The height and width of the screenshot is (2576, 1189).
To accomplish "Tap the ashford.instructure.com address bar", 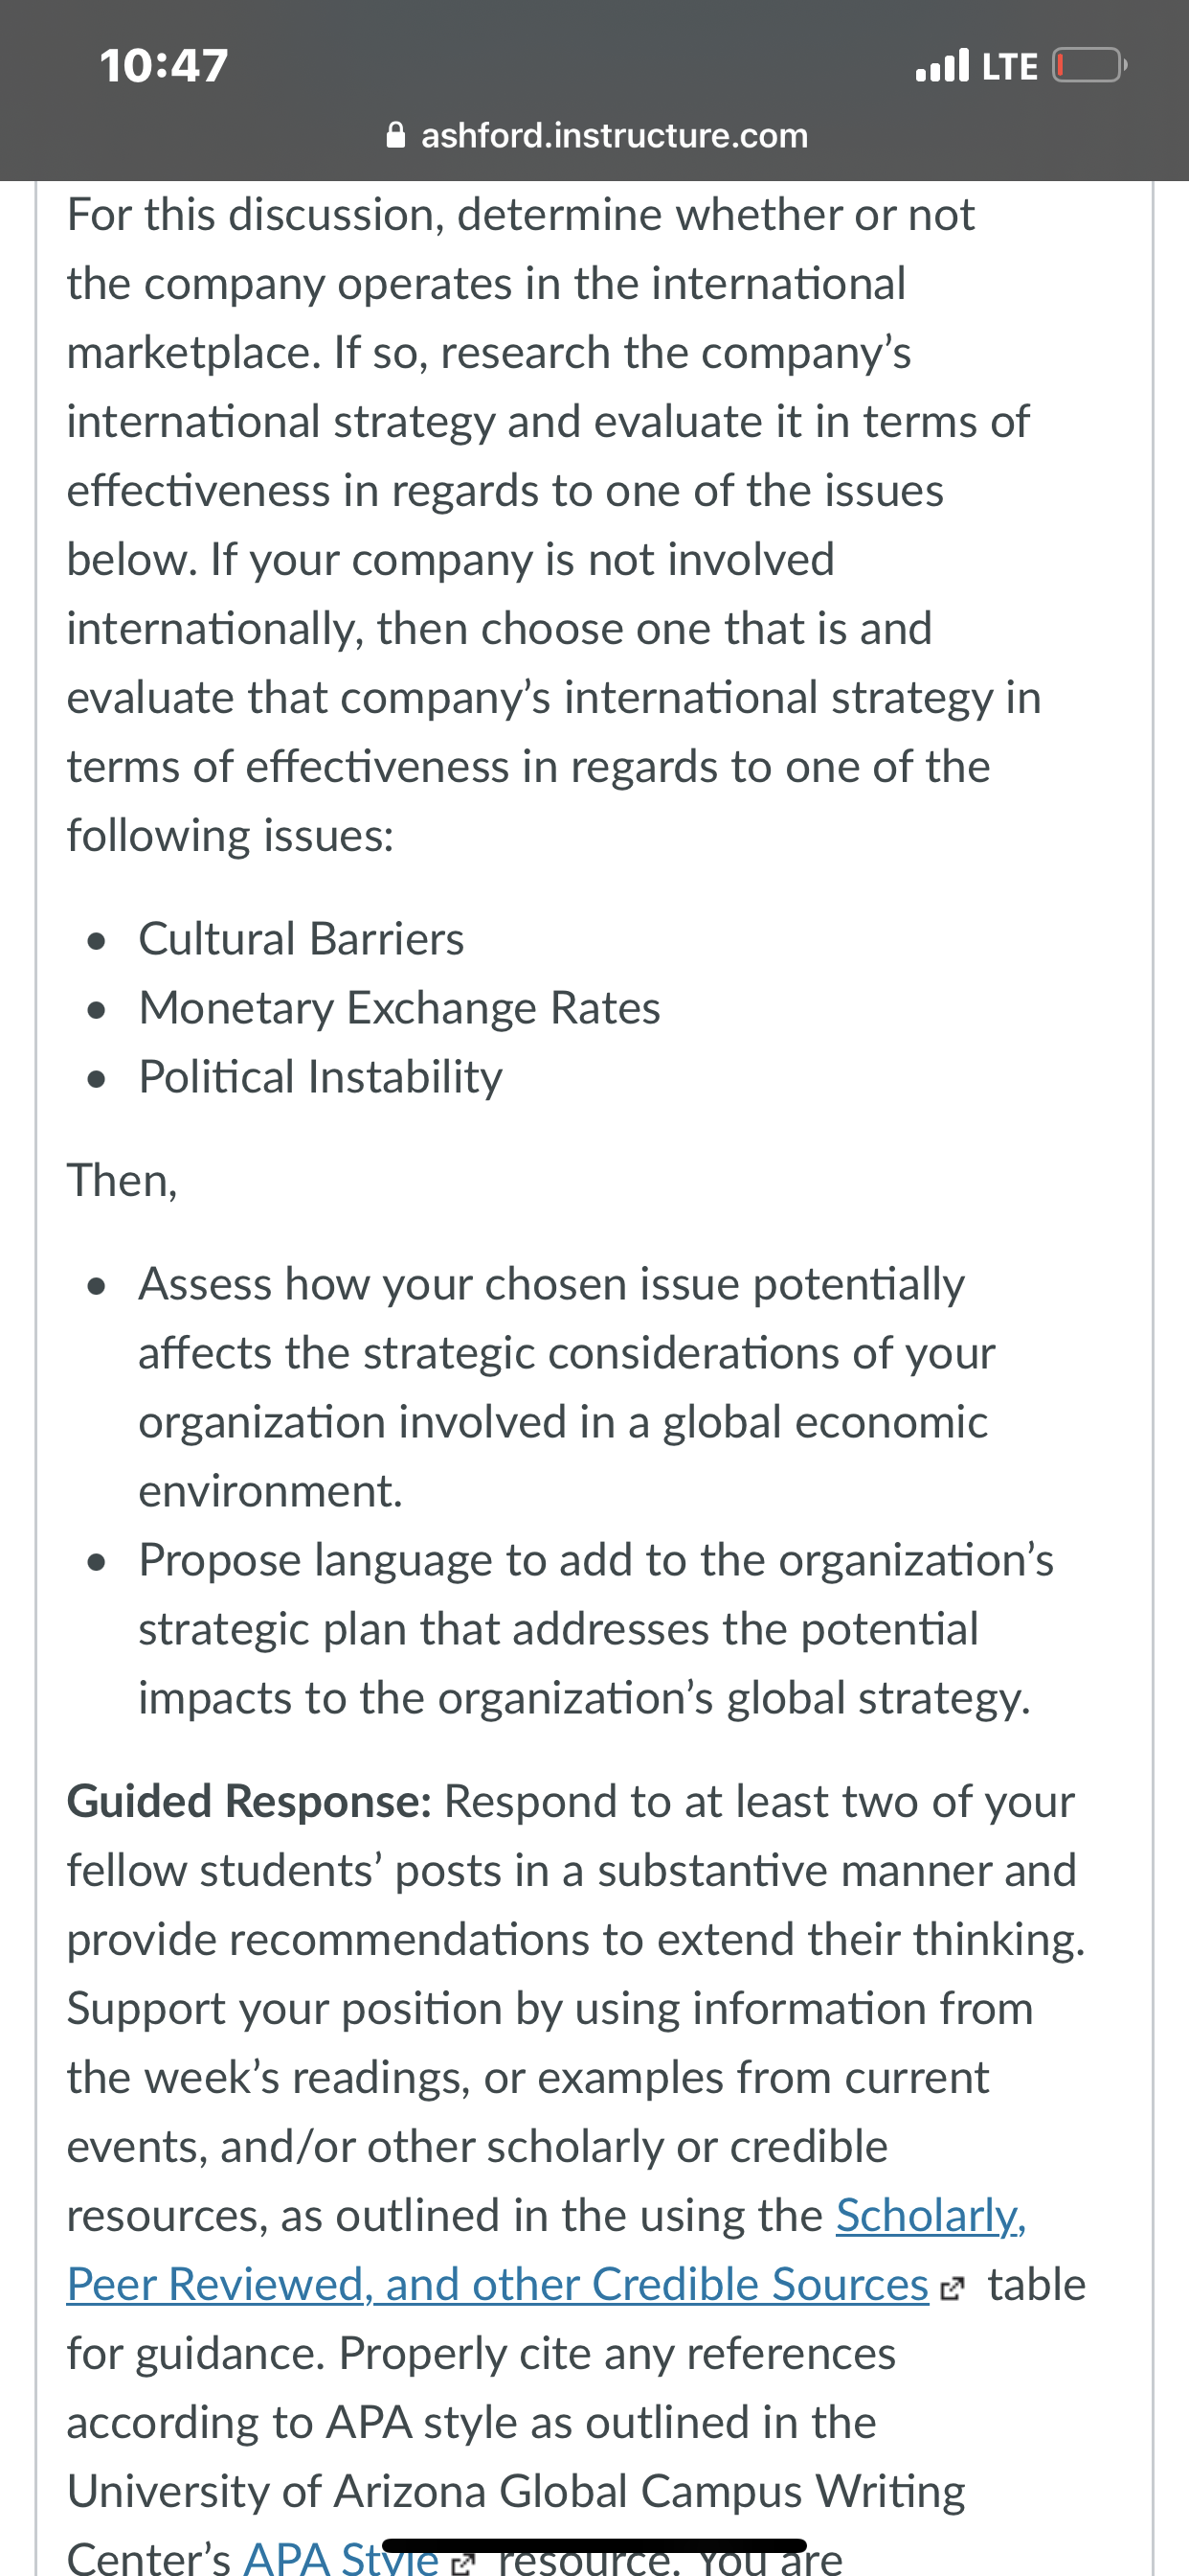I will [x=596, y=135].
